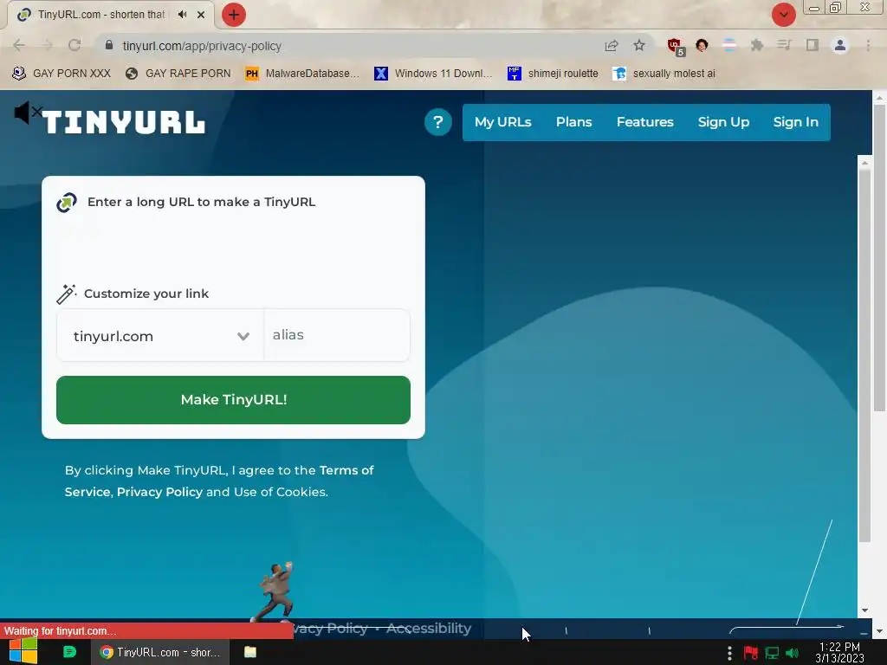Open the striped flag extension icon
The height and width of the screenshot is (665, 887).
pyautogui.click(x=729, y=45)
